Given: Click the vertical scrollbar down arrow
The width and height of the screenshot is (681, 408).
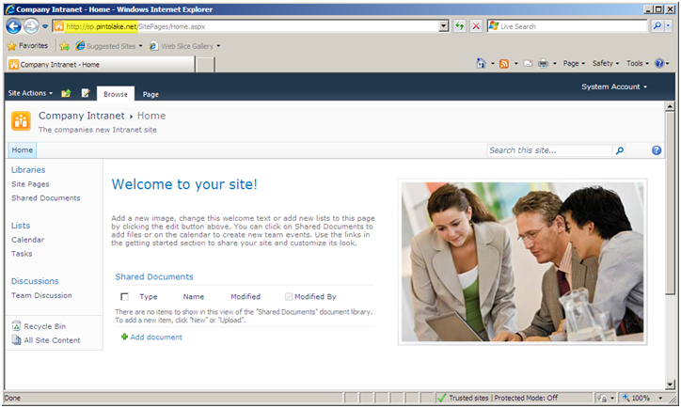Looking at the screenshot, I should coord(670,384).
